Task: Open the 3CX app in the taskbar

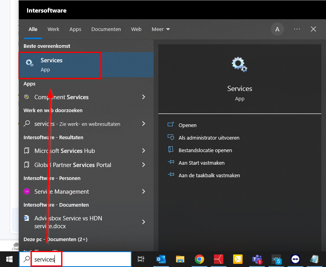Action: pyautogui.click(x=276, y=259)
